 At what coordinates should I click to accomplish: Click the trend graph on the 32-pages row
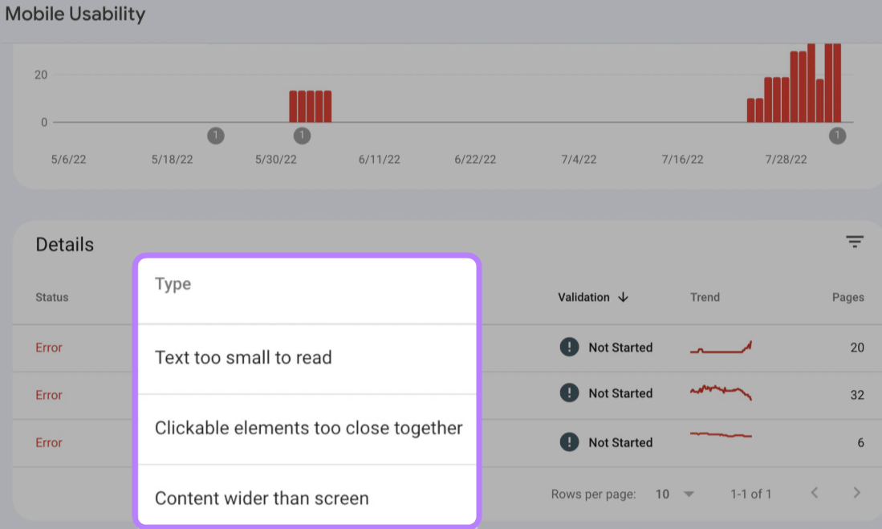coord(720,393)
